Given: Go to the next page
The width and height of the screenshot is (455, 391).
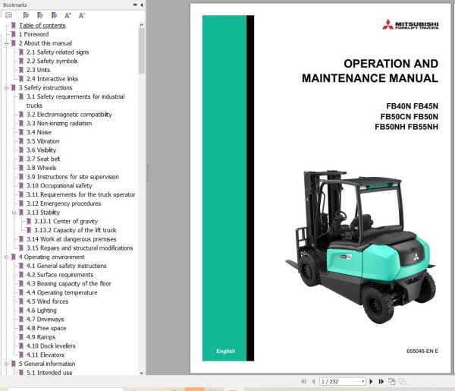Looking at the screenshot, I should pos(371,381).
